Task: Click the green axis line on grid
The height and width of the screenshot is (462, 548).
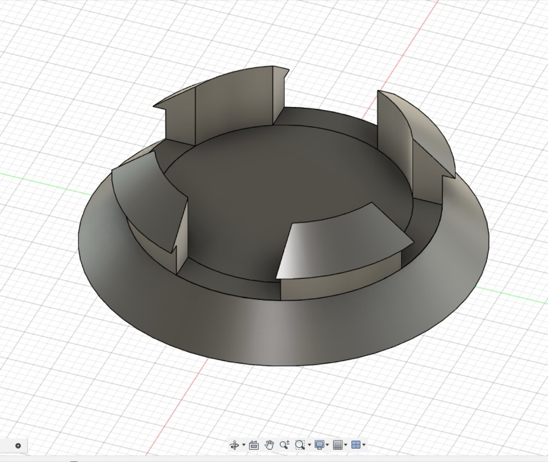Action: [42, 183]
